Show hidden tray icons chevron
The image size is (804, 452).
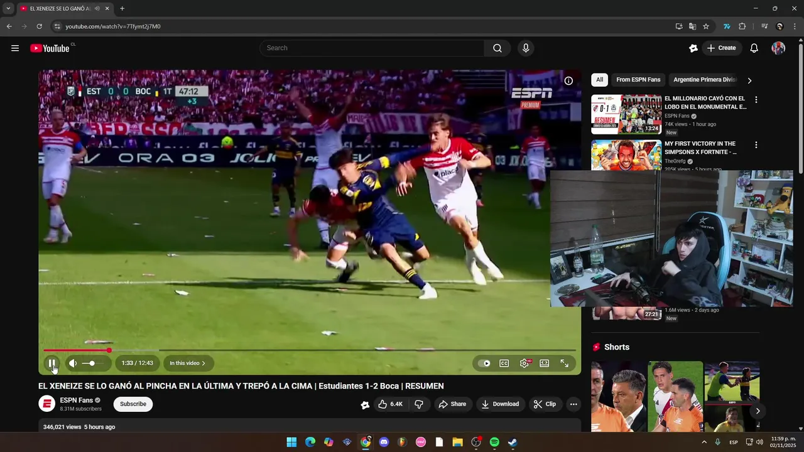point(703,442)
